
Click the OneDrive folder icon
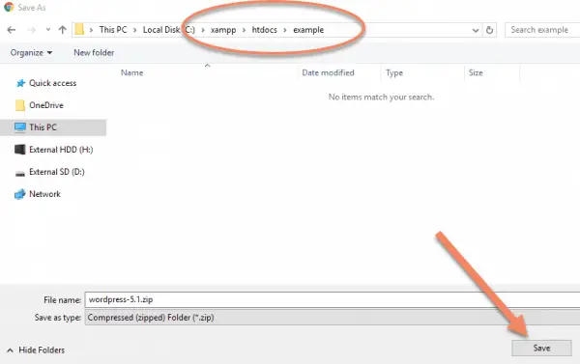[20, 105]
